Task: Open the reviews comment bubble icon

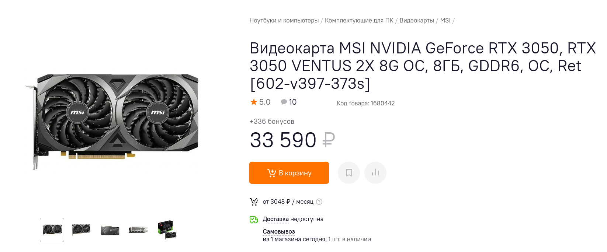Action: tap(284, 102)
